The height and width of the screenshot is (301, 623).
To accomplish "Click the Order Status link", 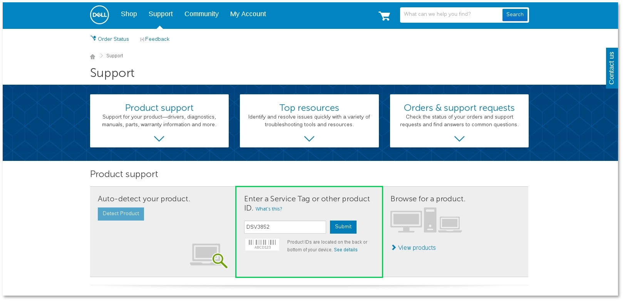I will tap(113, 39).
